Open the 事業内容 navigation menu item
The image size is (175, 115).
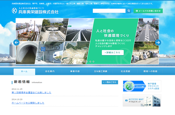[x=75, y=71]
